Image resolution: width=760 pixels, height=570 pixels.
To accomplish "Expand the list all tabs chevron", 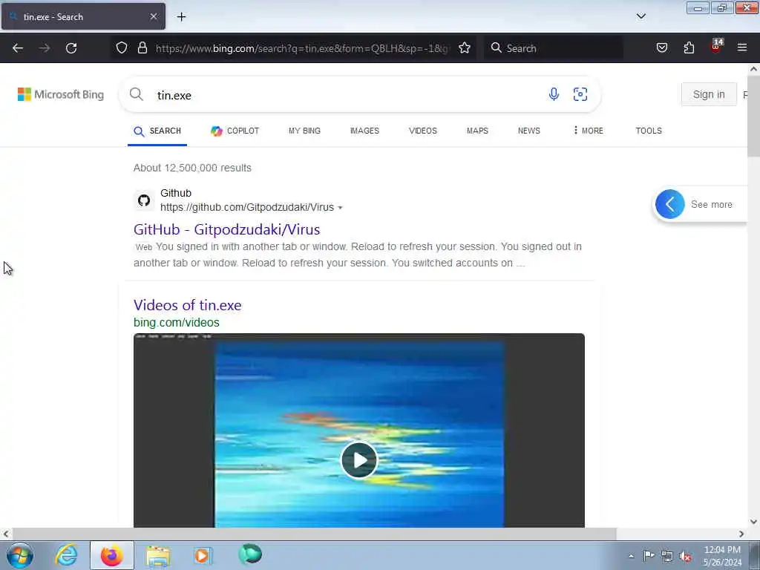I will coord(641,16).
